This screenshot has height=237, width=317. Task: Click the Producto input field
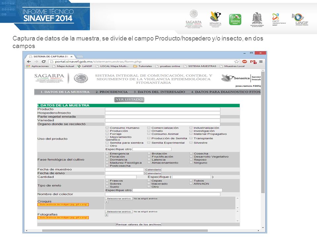[162, 109]
